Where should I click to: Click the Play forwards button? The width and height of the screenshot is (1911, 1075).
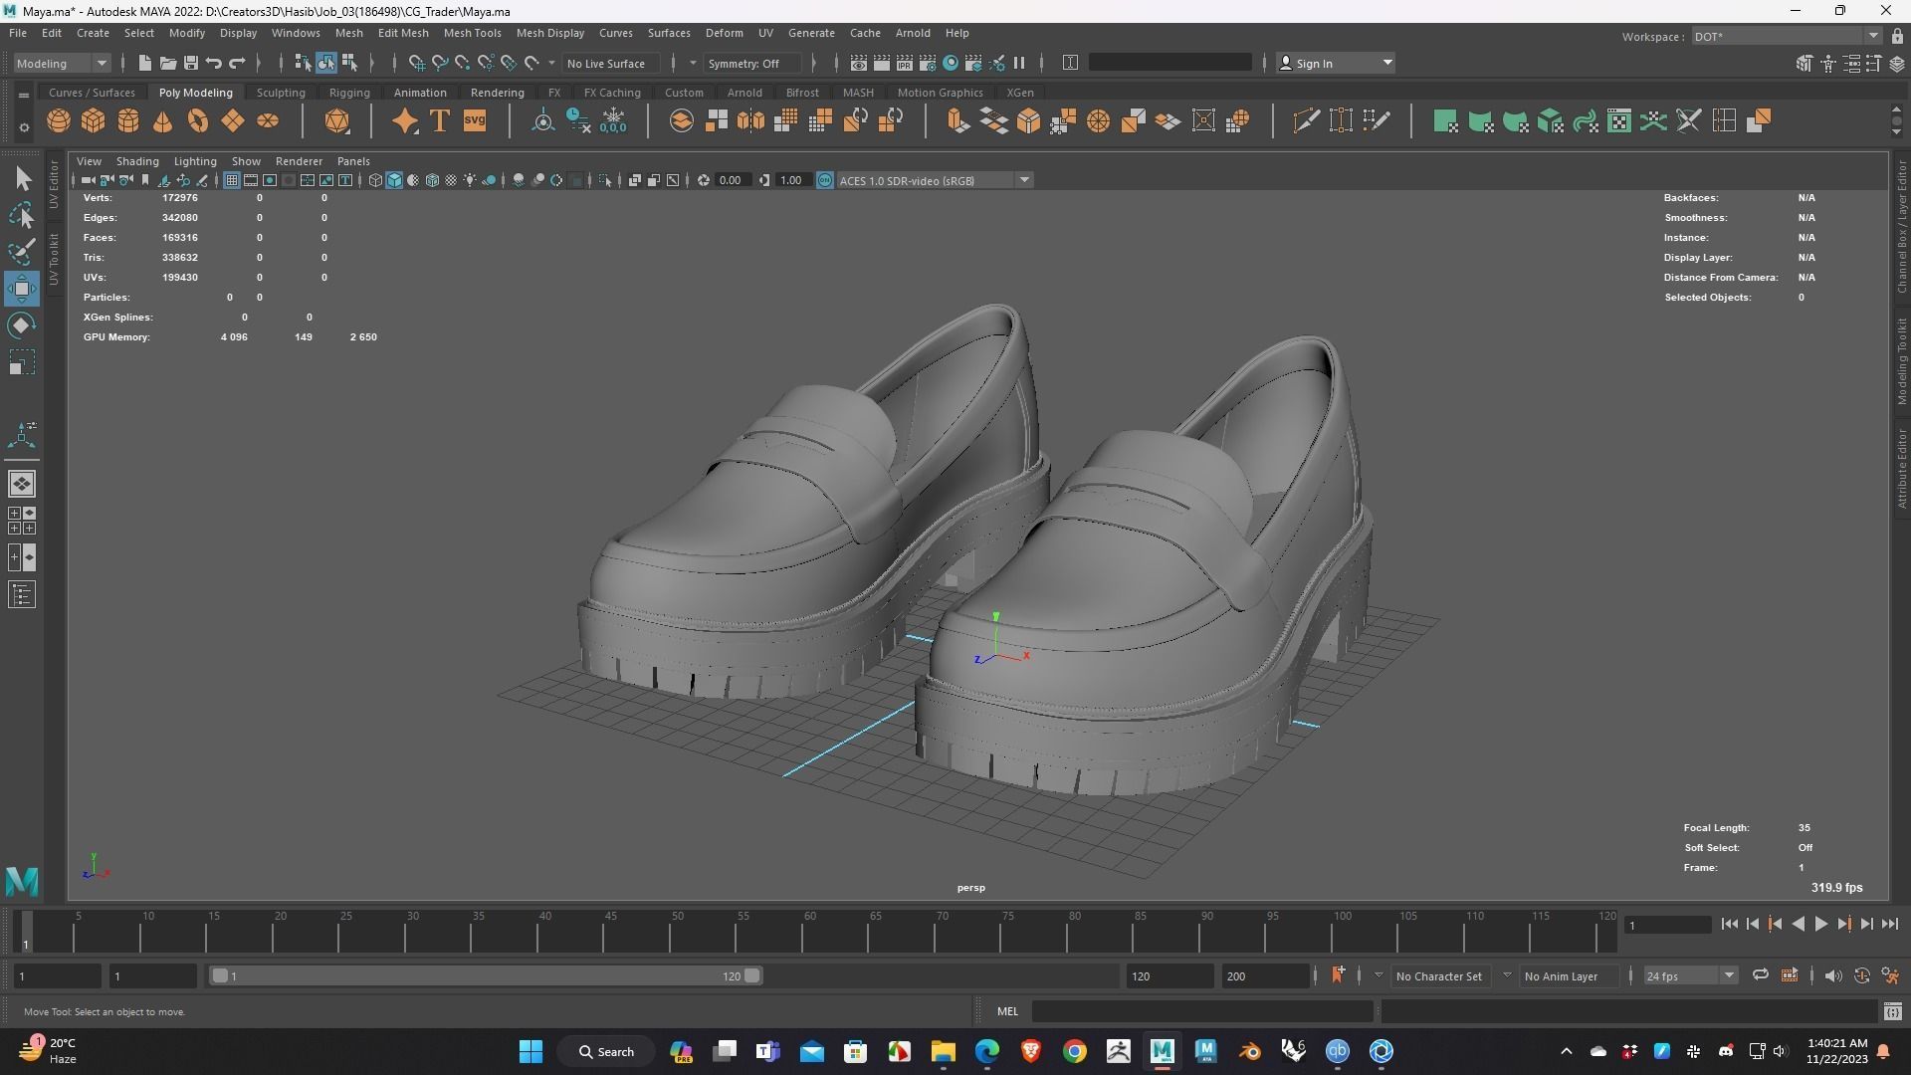[1820, 924]
